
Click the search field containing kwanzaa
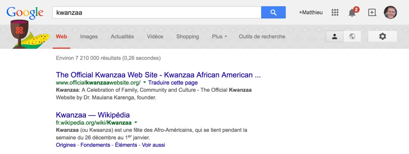tap(156, 12)
